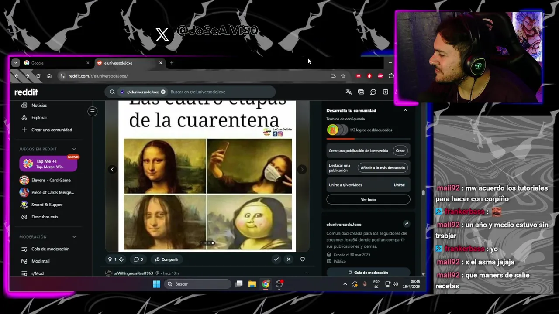The height and width of the screenshot is (314, 559).
Task: Click the Ver todo button
Action: click(x=368, y=199)
